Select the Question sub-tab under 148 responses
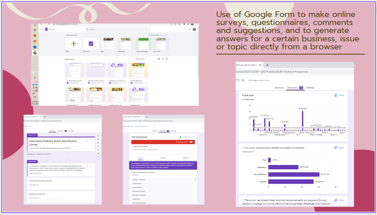The height and width of the screenshot is (215, 377). click(163, 158)
